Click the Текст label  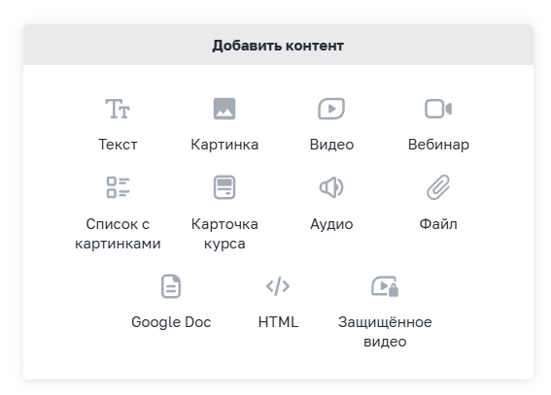point(118,145)
